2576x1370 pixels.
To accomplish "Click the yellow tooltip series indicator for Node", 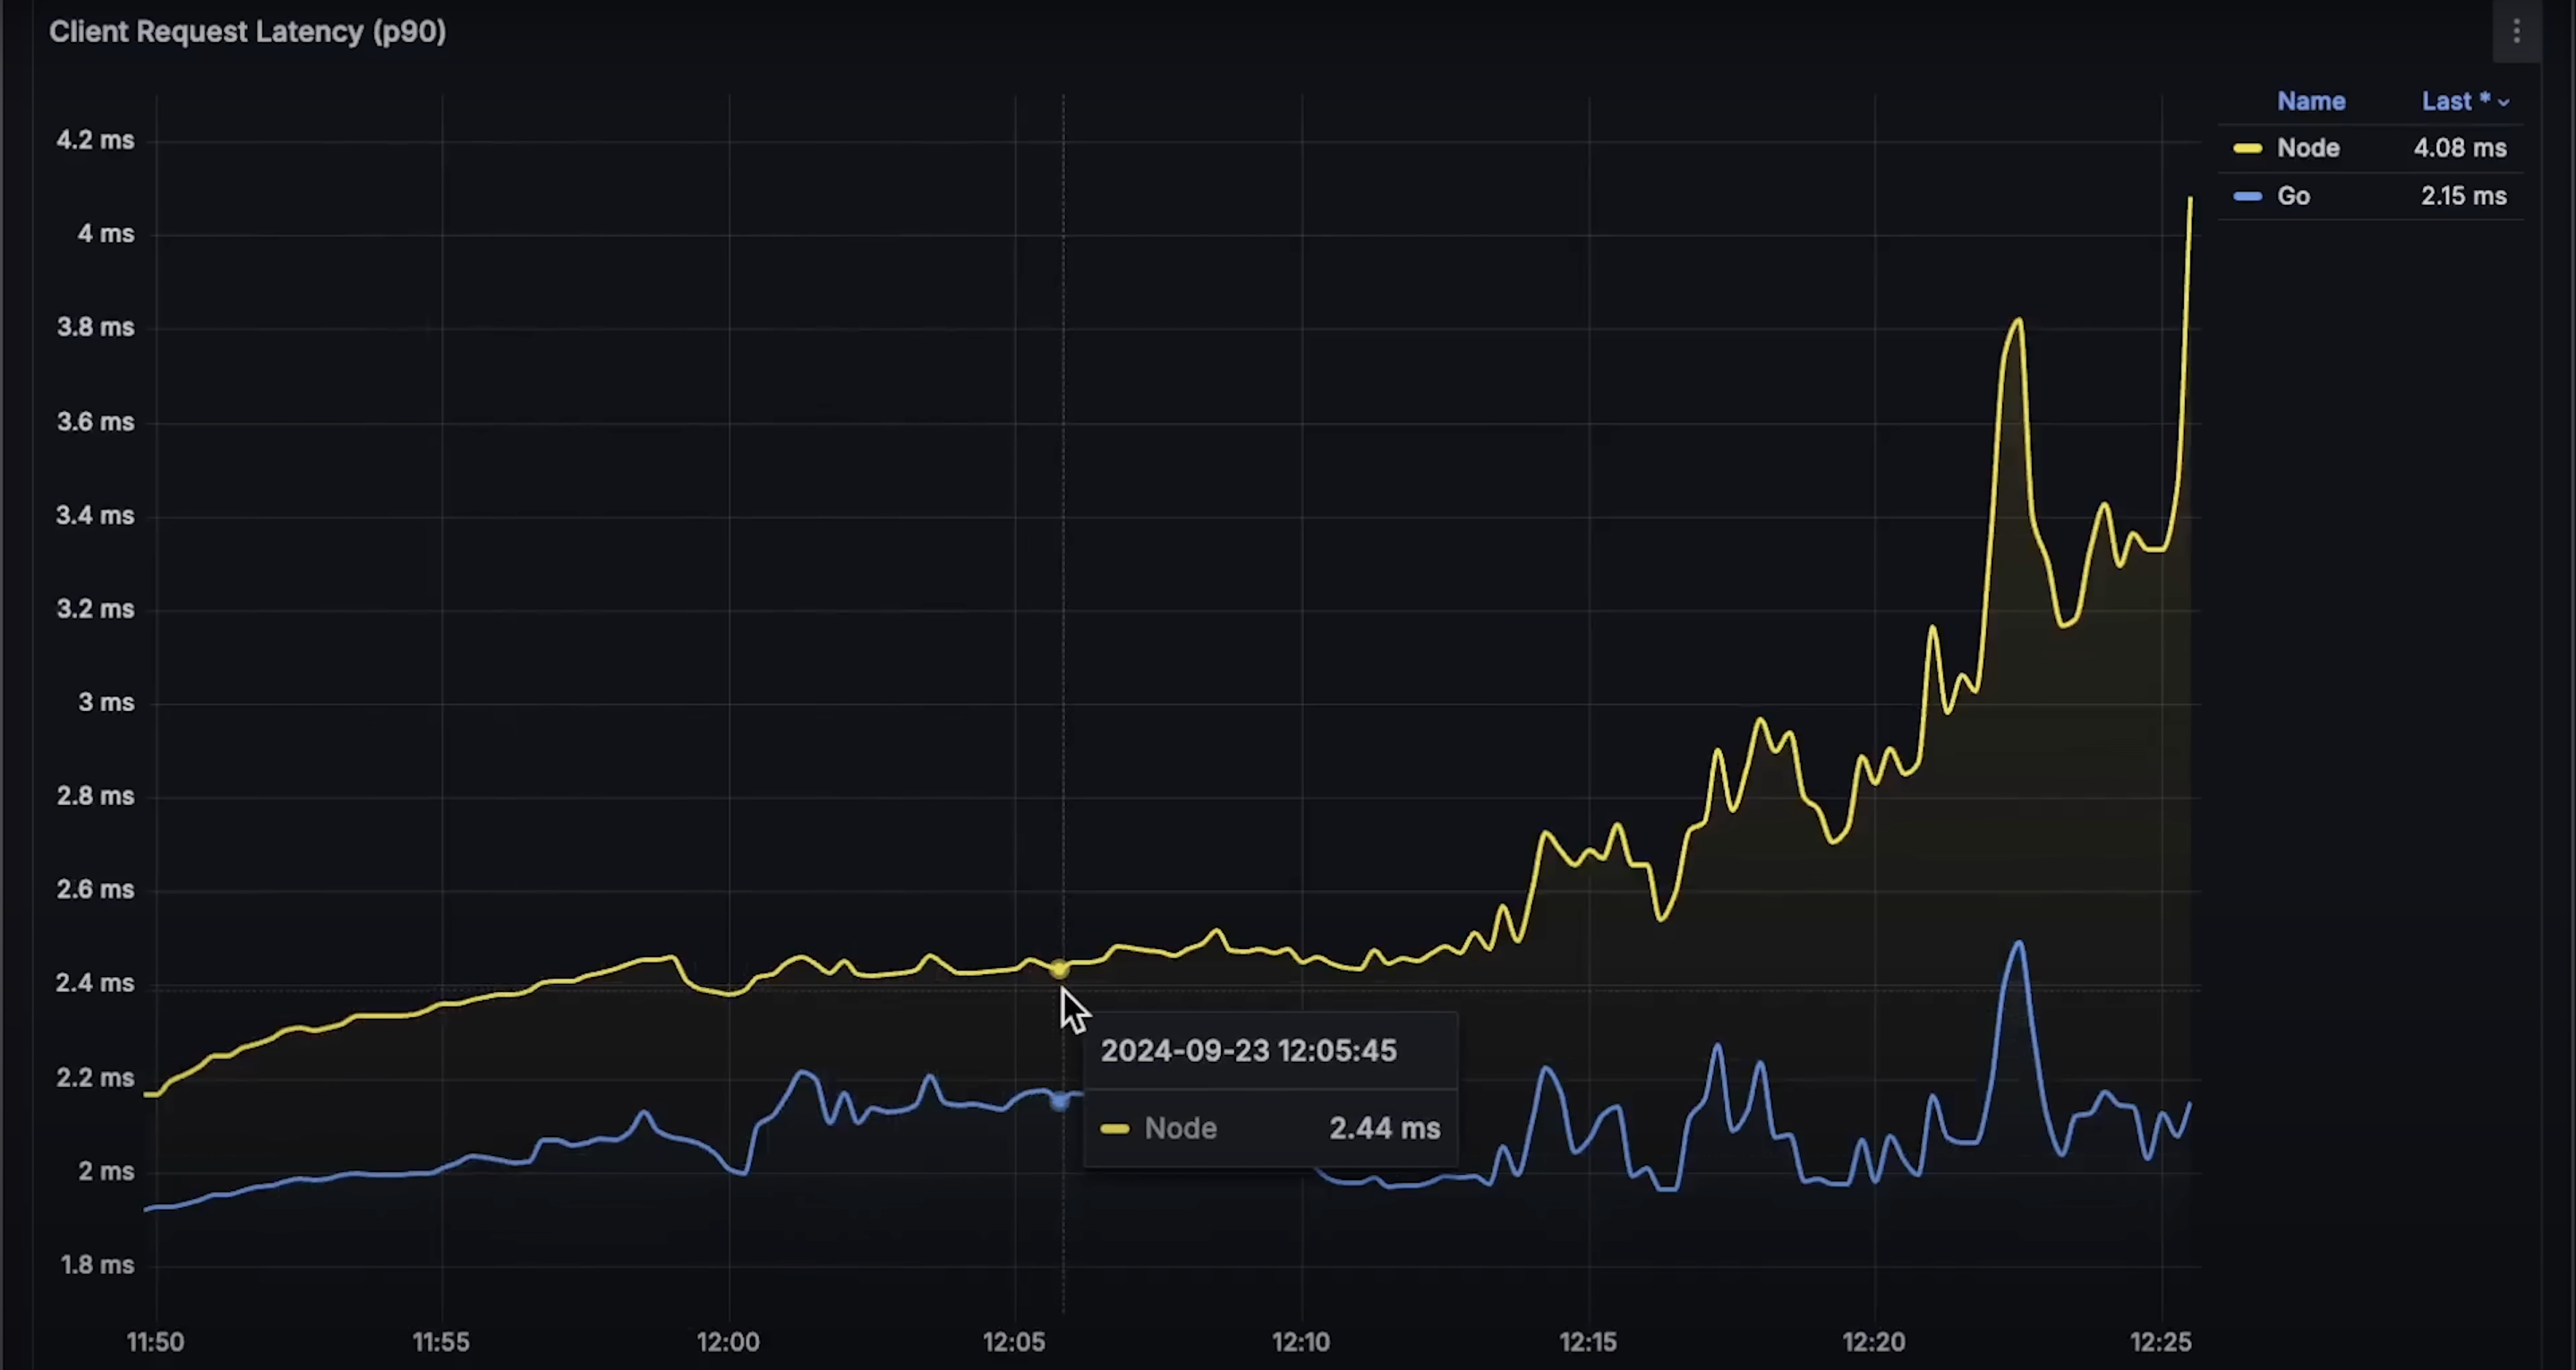I will (1114, 1129).
